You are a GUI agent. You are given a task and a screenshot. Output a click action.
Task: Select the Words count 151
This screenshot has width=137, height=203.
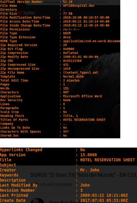pyautogui.click(x=66, y=88)
